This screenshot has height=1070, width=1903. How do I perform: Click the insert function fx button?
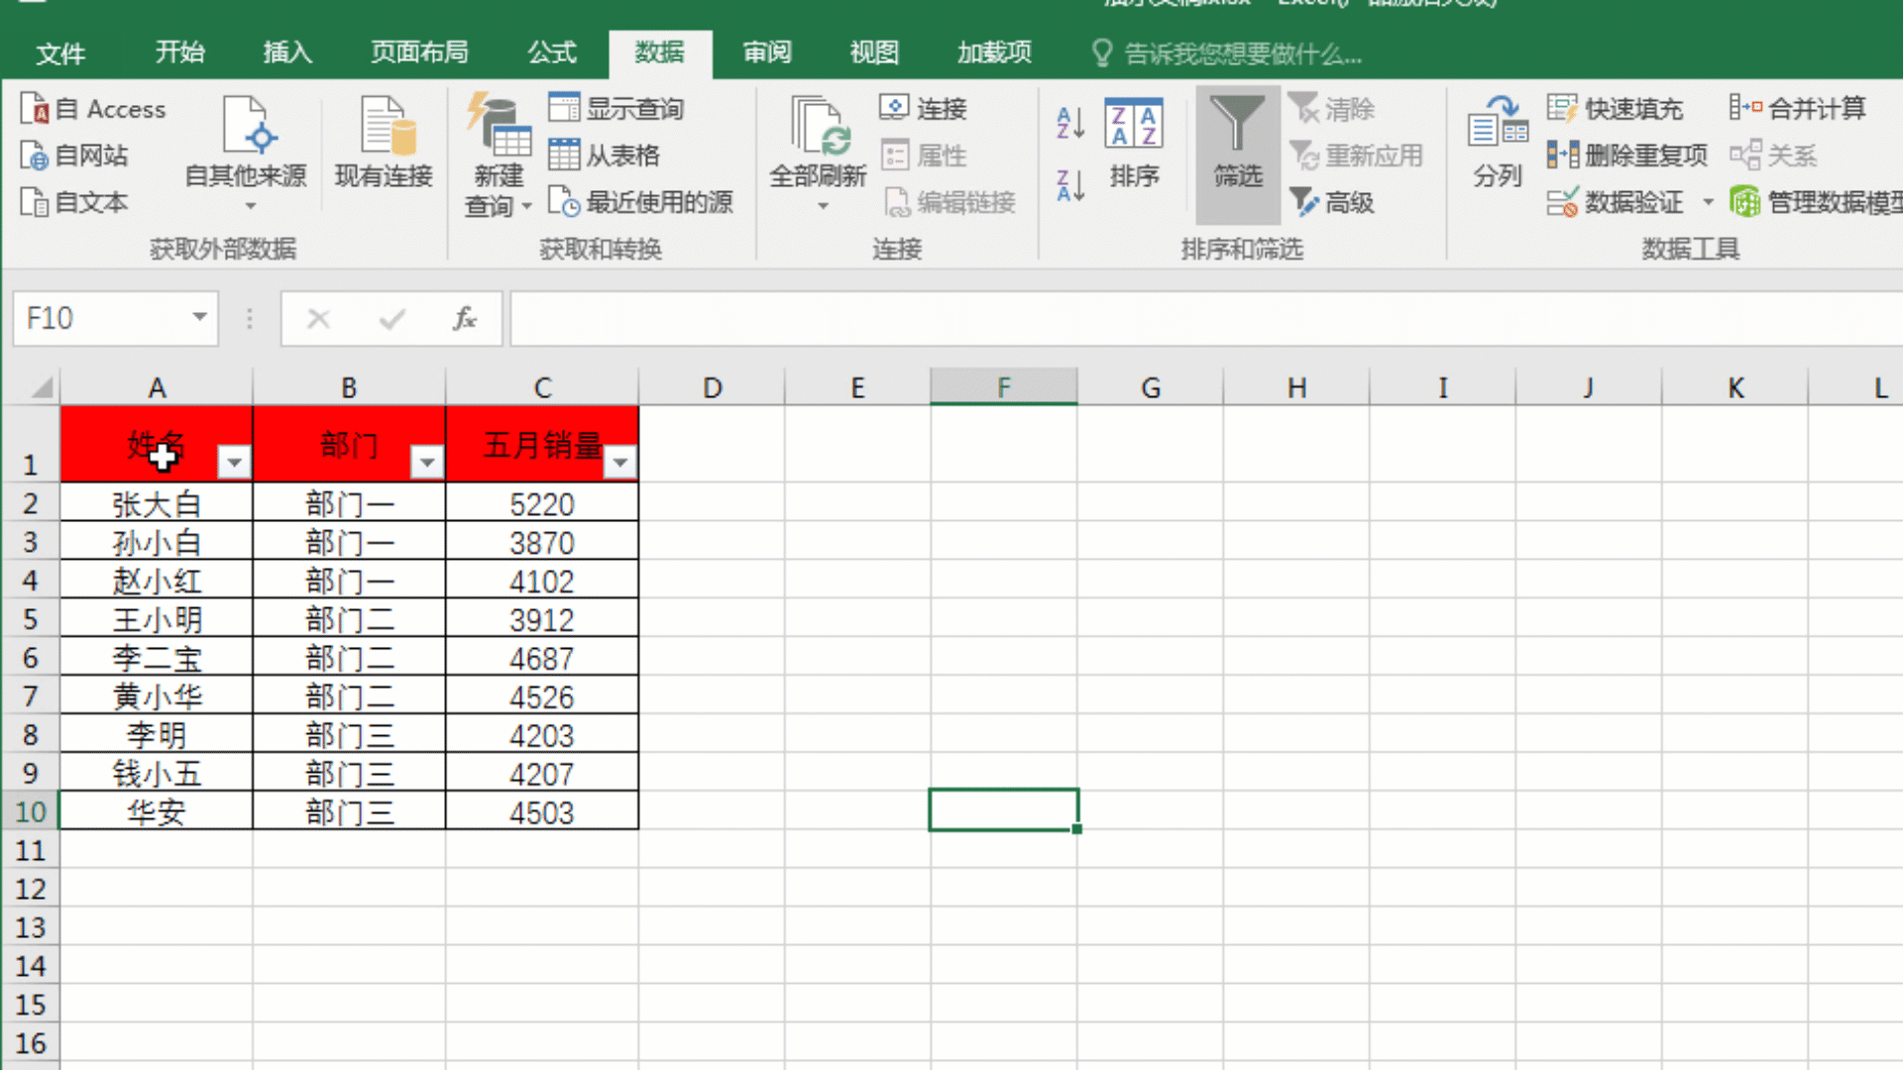tap(465, 318)
